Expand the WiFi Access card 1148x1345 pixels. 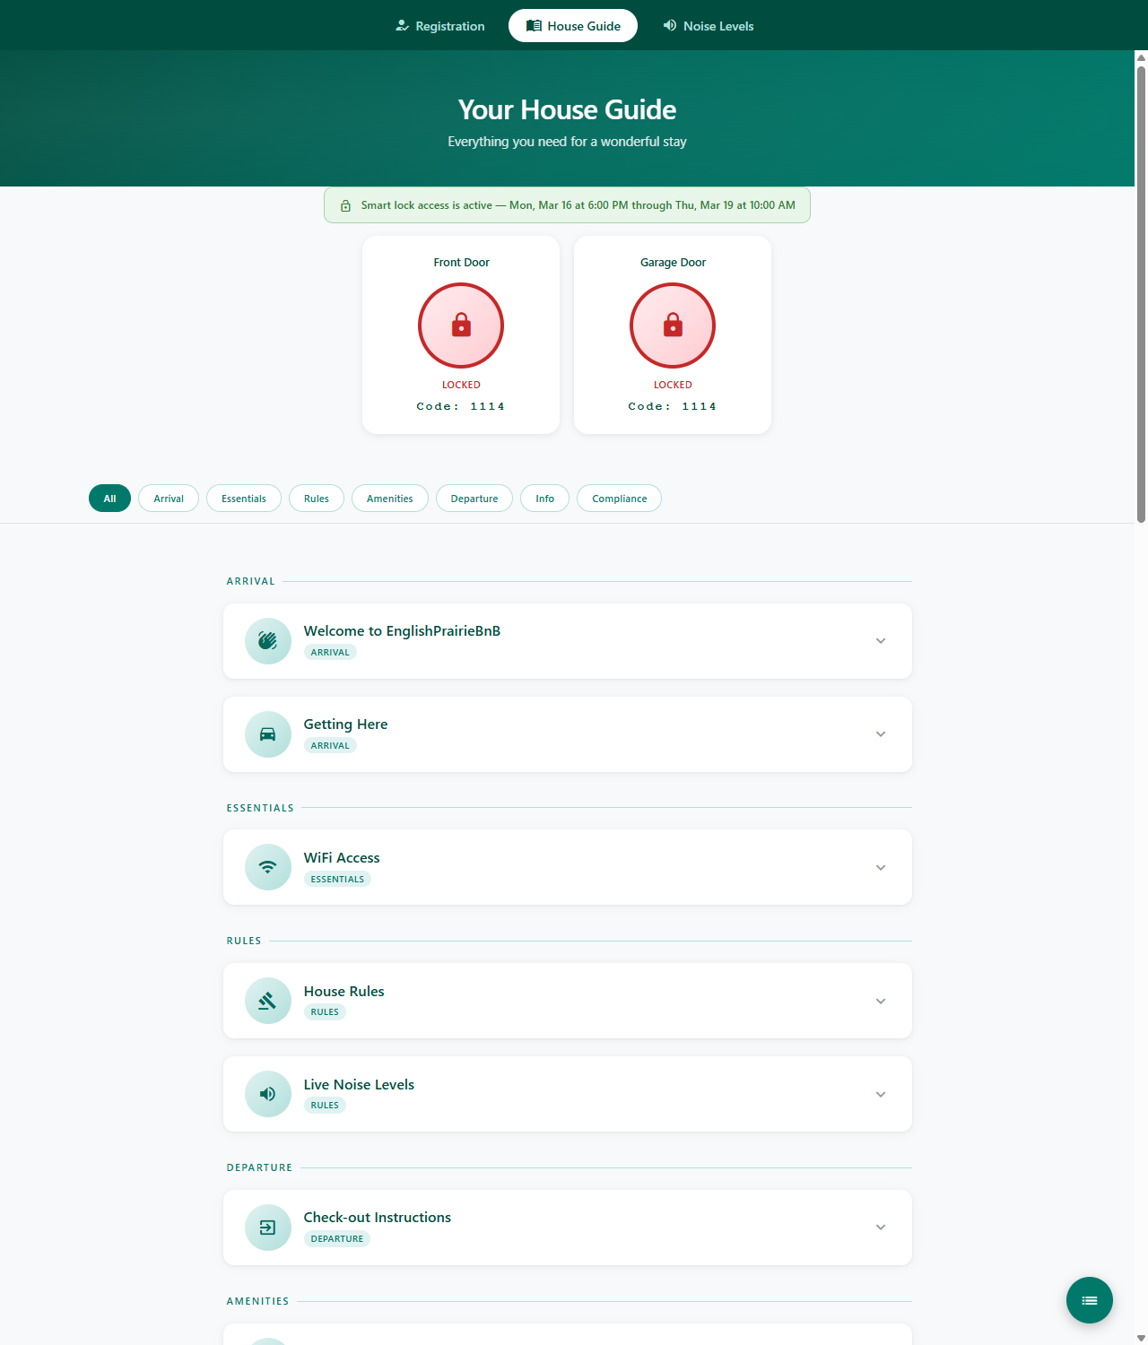point(880,867)
